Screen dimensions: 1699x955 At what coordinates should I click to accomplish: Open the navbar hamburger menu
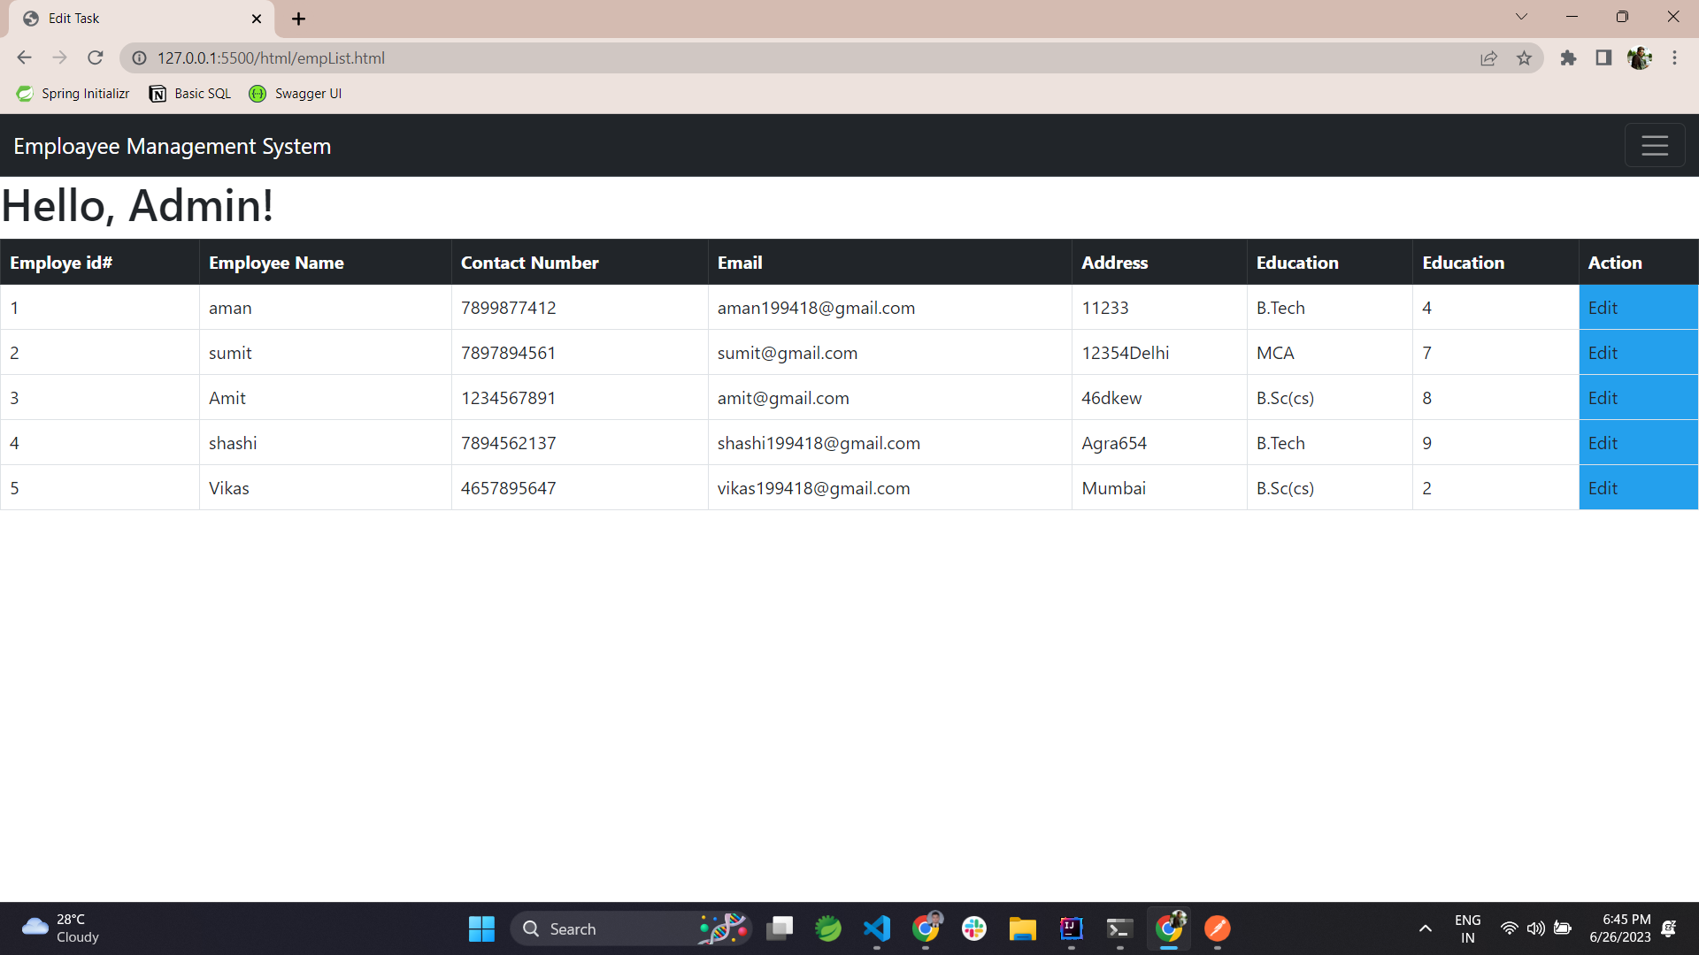point(1655,145)
